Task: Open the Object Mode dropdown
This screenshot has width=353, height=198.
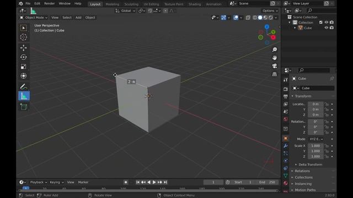Action: tap(34, 18)
